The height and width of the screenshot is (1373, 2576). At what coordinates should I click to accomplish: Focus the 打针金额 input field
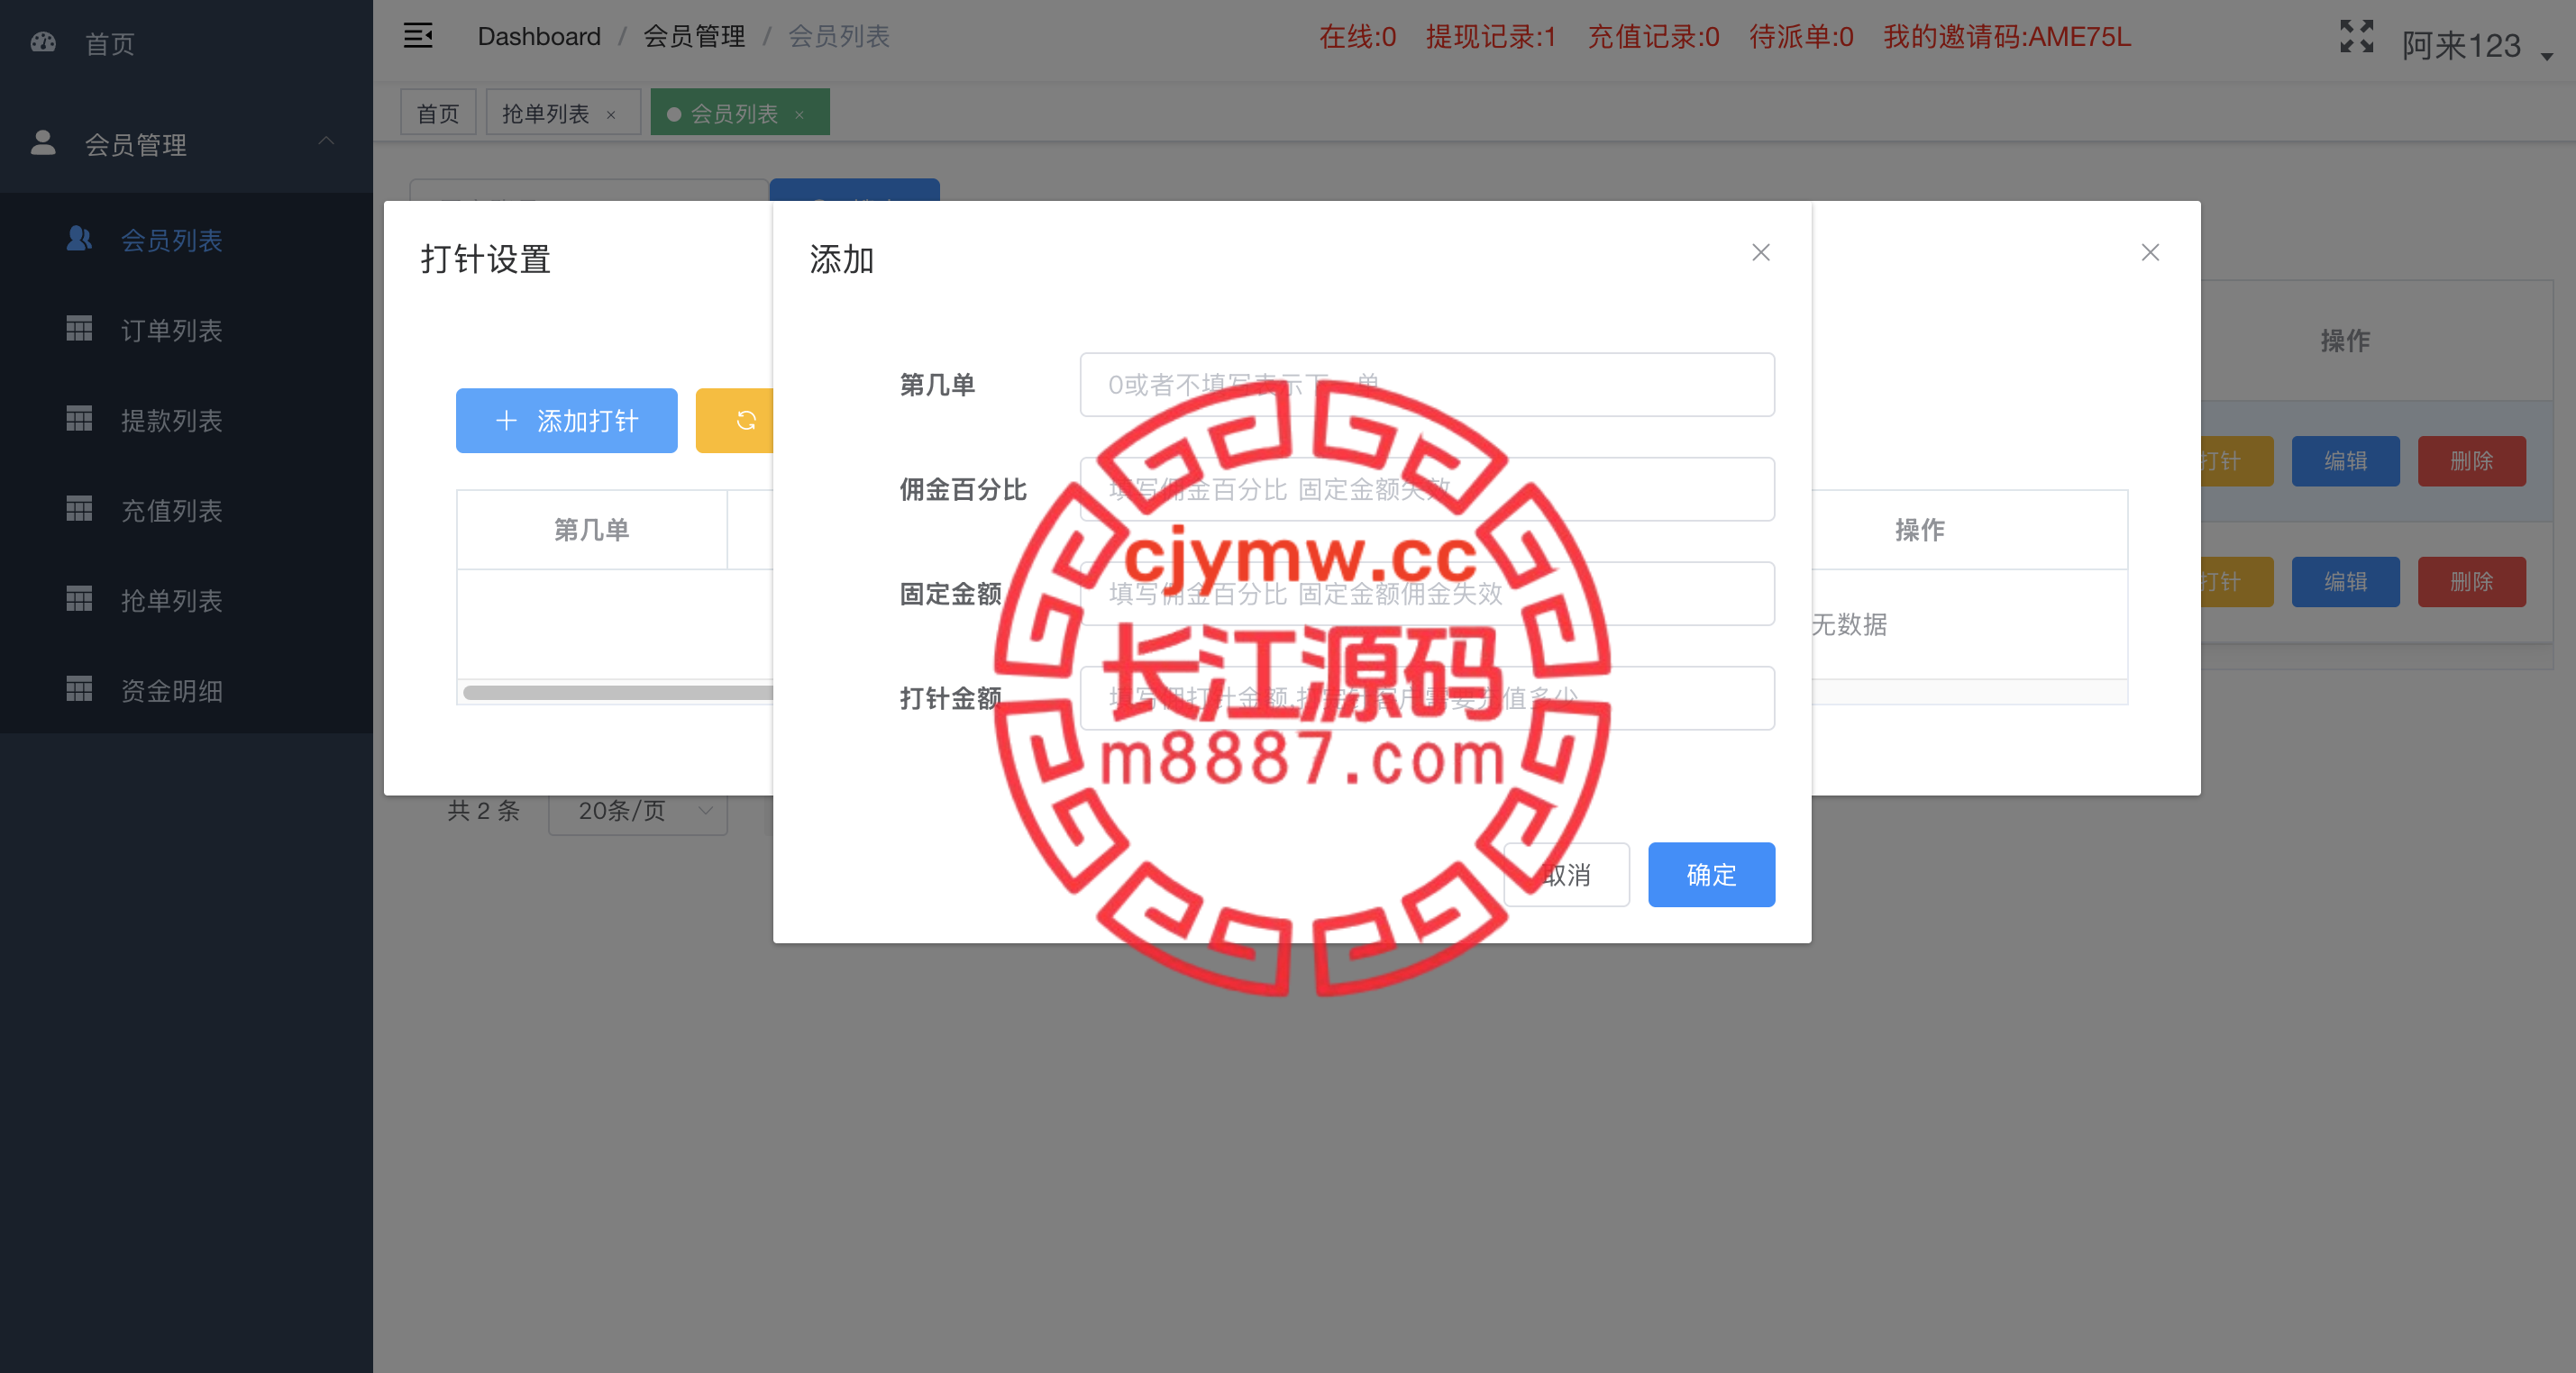click(1427, 697)
